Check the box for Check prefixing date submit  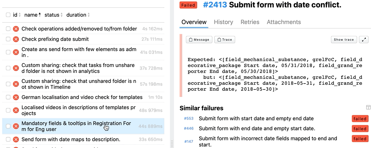(x=8, y=39)
